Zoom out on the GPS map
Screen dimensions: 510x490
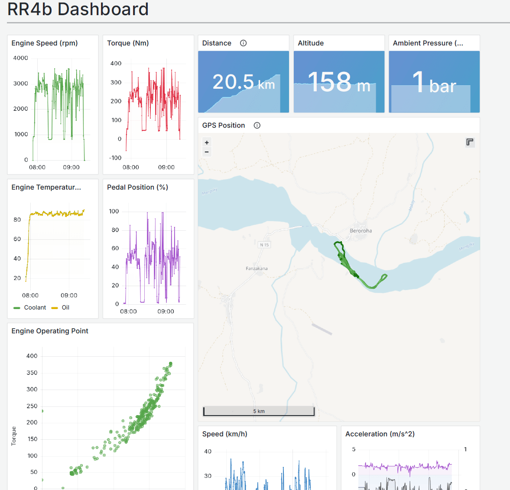(207, 152)
